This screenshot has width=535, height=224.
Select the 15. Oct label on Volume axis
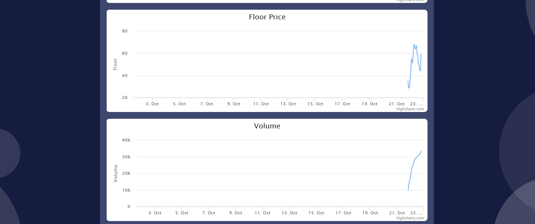coord(316,213)
